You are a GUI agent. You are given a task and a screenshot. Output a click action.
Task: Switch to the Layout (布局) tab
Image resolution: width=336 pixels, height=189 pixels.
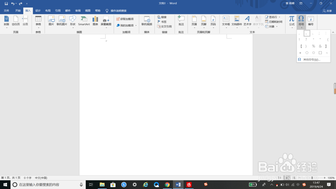48,11
